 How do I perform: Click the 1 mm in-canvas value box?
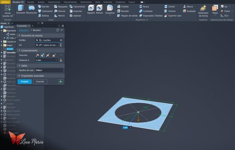(x=125, y=128)
